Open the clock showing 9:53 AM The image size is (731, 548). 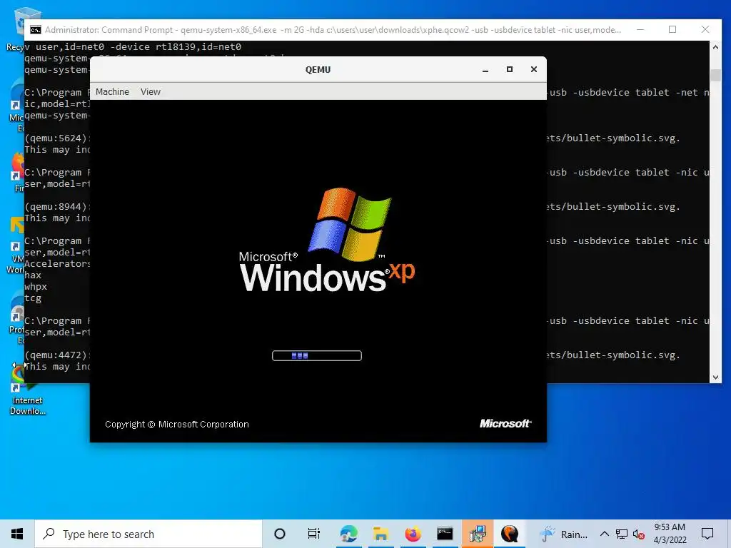670,534
